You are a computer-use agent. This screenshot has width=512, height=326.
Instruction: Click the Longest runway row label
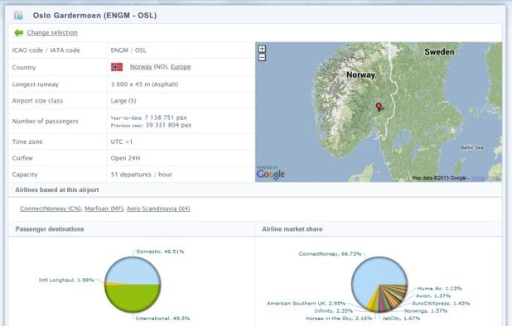point(36,84)
